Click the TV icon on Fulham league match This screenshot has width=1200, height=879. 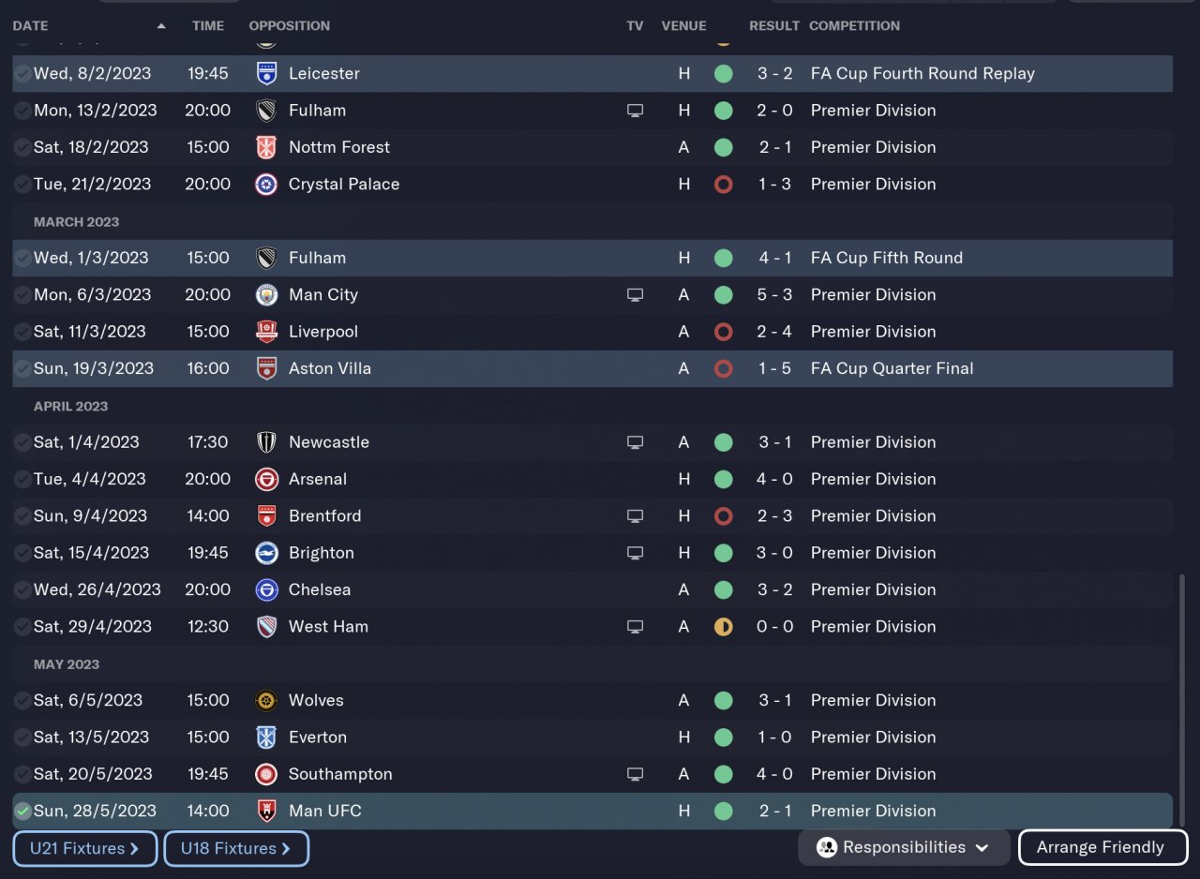635,111
